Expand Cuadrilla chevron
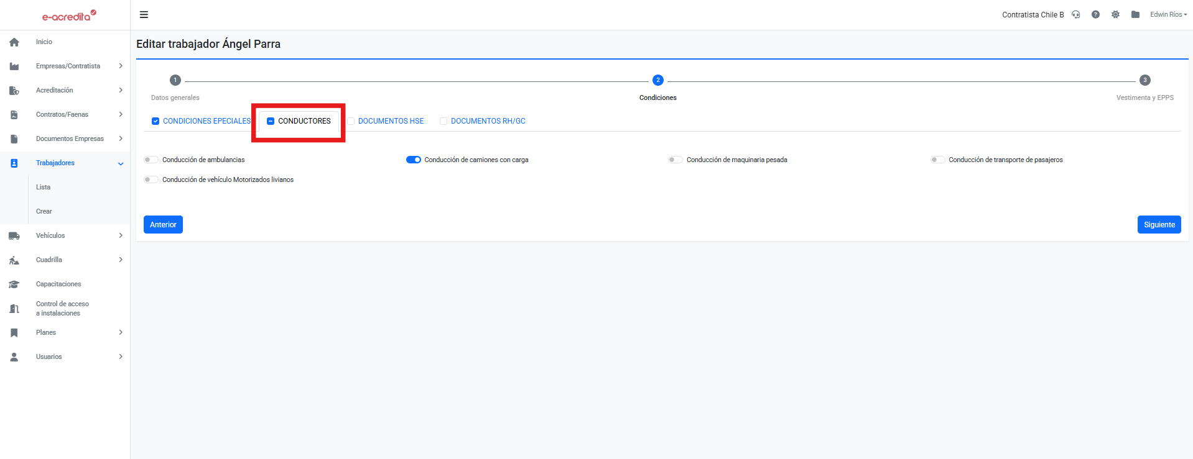 tap(121, 260)
